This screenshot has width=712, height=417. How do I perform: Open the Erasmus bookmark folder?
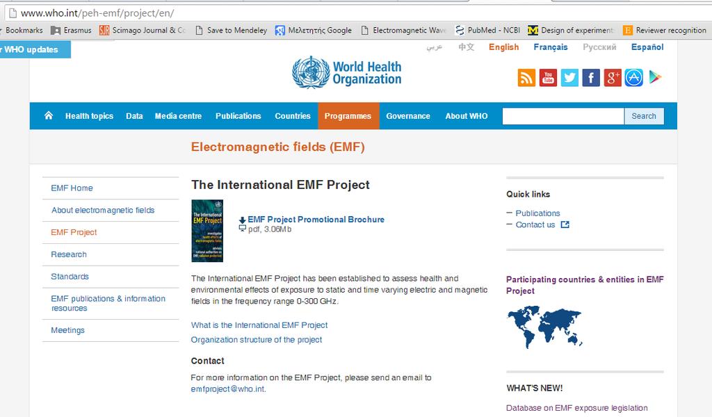[x=71, y=31]
